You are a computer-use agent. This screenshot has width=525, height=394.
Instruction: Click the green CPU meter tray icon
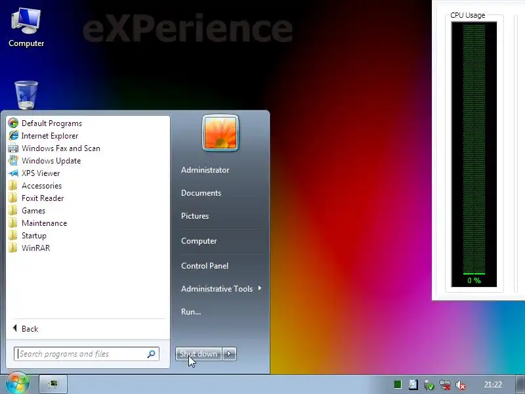pyautogui.click(x=398, y=384)
